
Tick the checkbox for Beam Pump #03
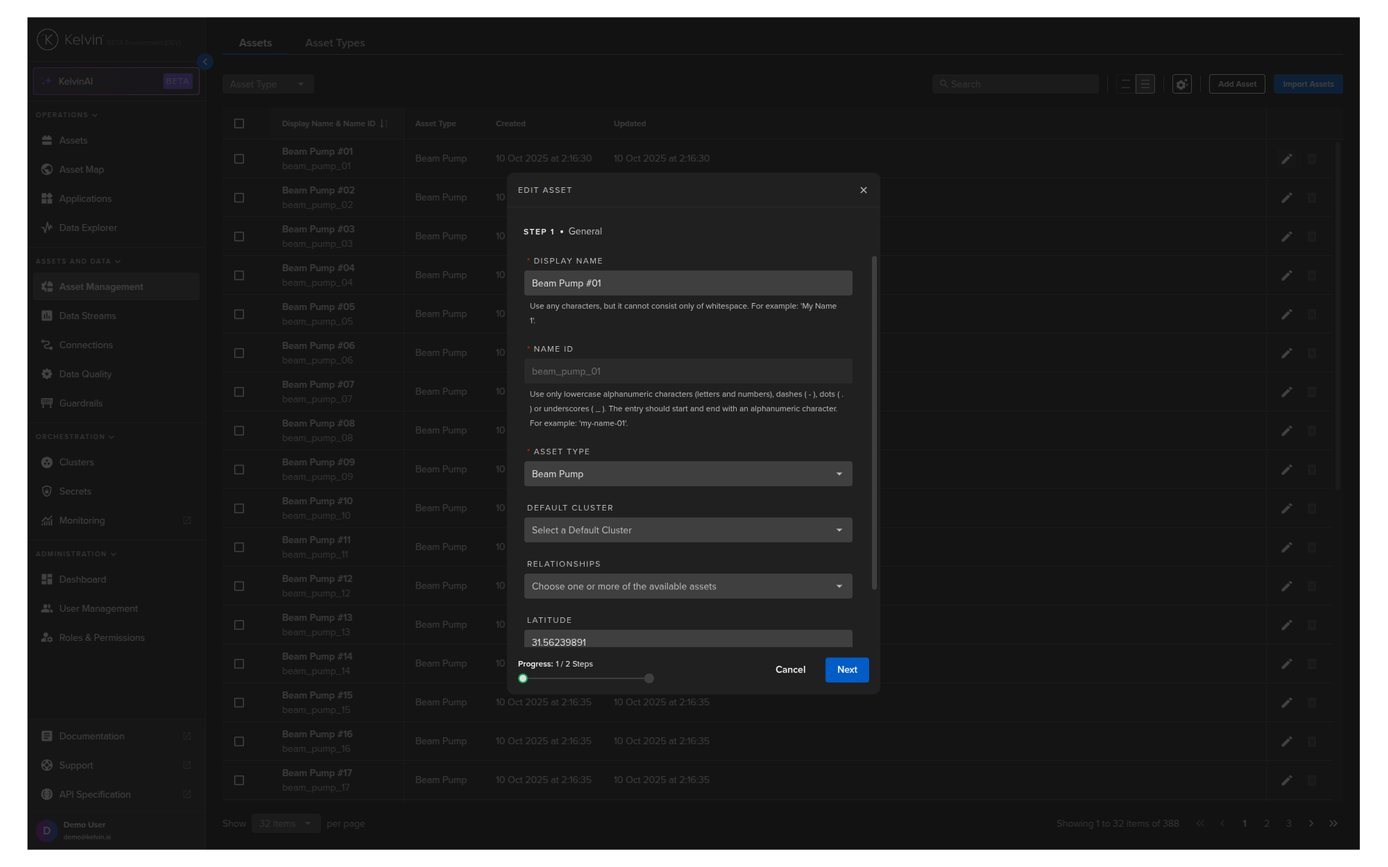pos(239,237)
